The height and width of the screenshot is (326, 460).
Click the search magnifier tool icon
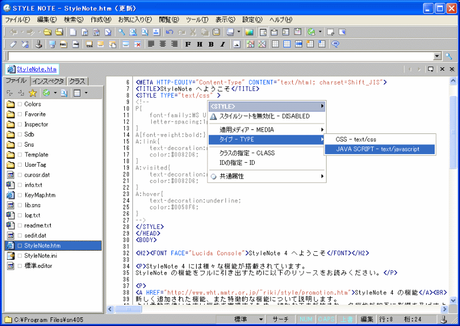point(121,32)
